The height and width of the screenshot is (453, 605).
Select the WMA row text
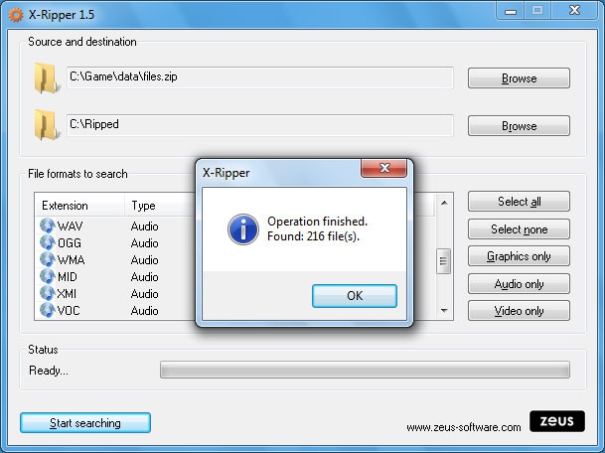pyautogui.click(x=71, y=260)
